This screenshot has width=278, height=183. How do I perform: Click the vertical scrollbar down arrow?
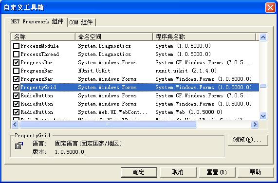pos(263,116)
